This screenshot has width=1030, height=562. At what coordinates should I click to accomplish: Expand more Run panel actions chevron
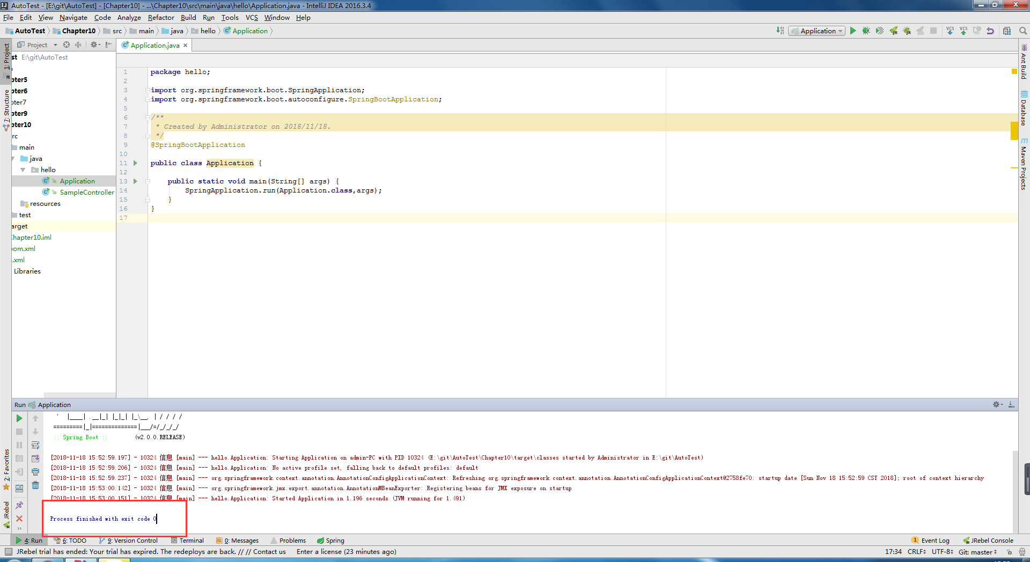click(19, 528)
